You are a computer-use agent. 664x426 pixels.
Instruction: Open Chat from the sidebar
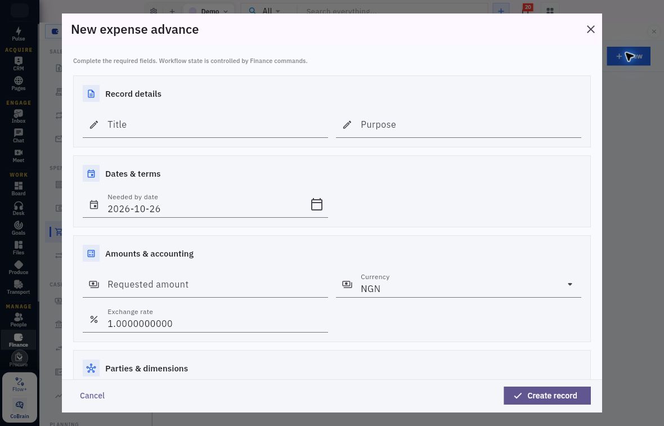[x=18, y=136]
